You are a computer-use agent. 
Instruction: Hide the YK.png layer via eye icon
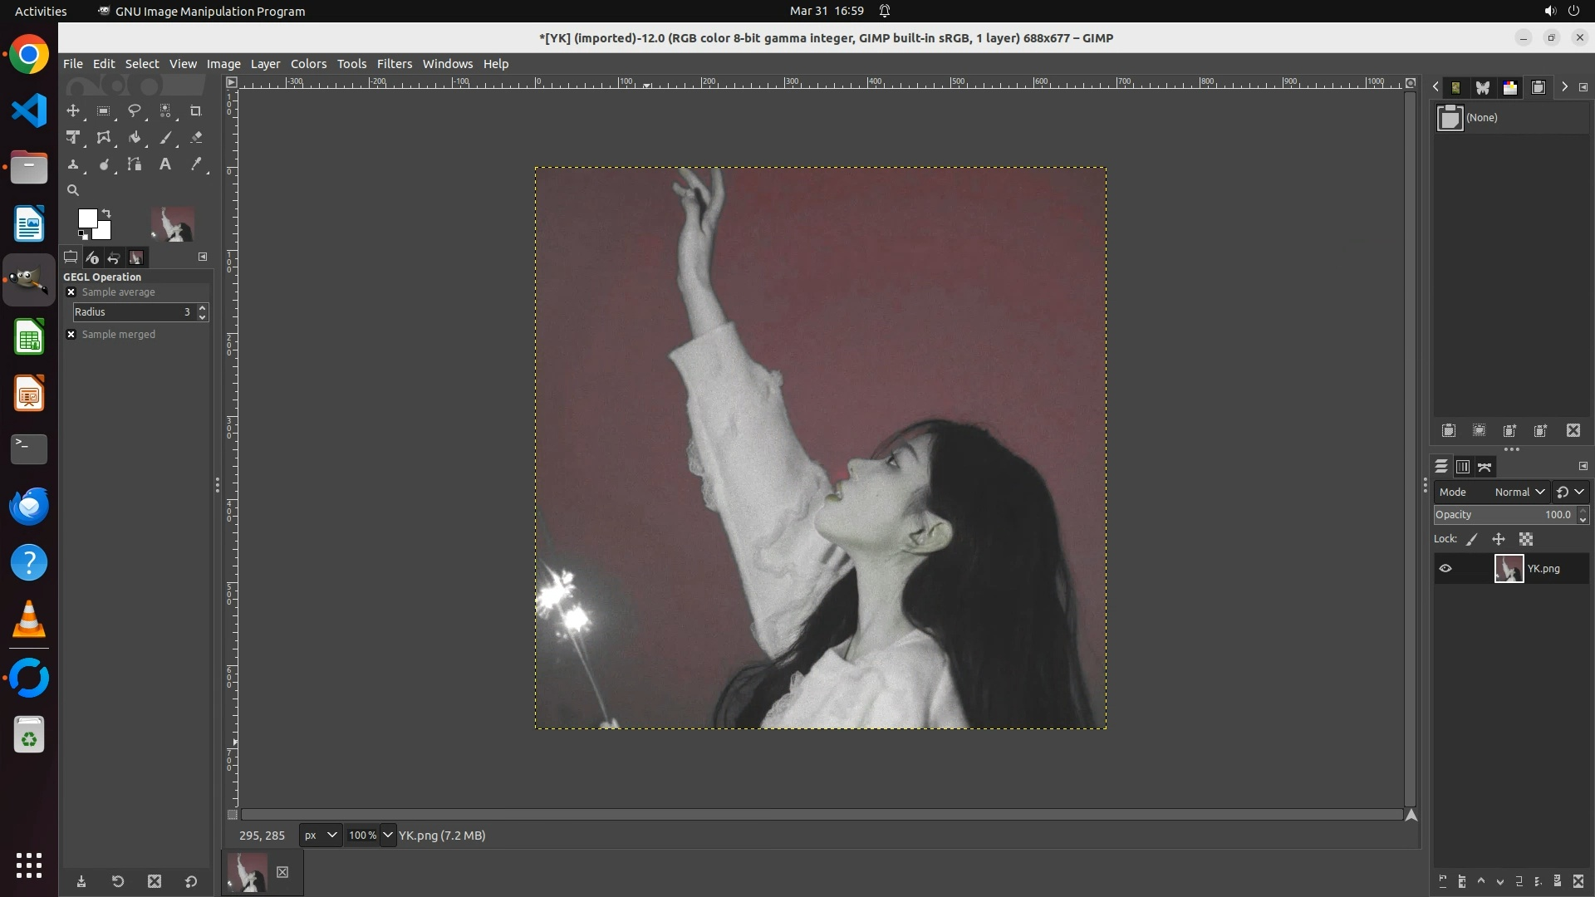(x=1445, y=569)
